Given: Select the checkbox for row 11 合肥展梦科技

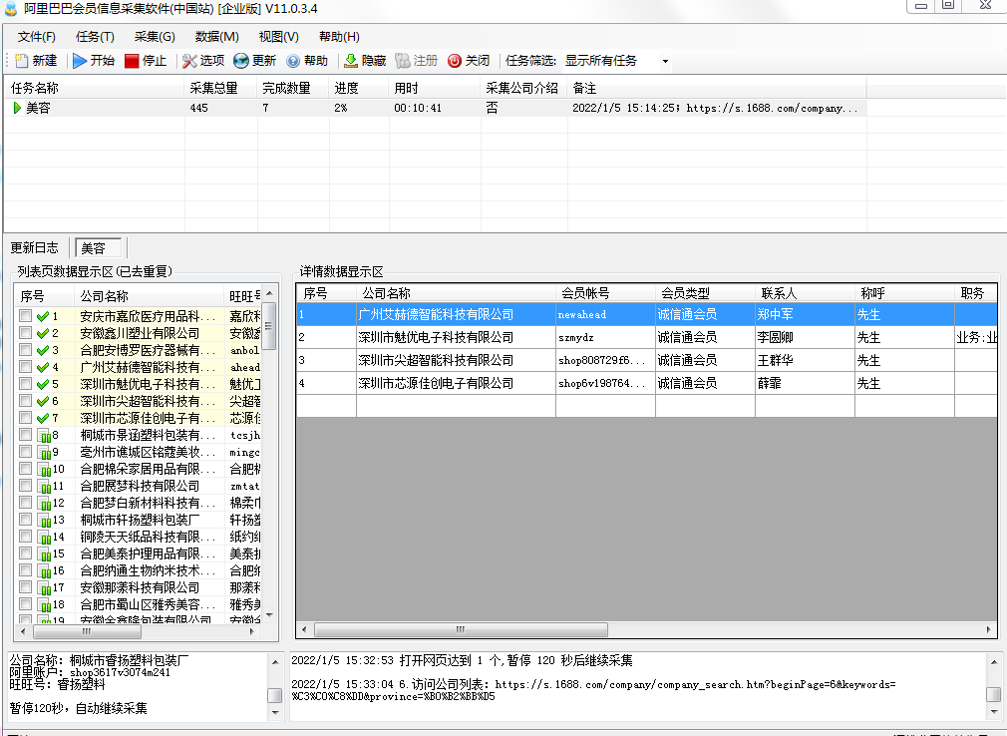Looking at the screenshot, I should [x=25, y=486].
